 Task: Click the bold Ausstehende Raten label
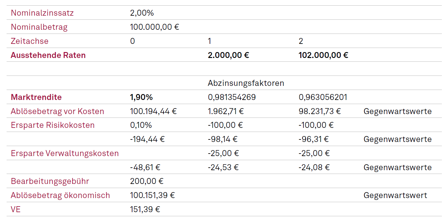coord(48,55)
